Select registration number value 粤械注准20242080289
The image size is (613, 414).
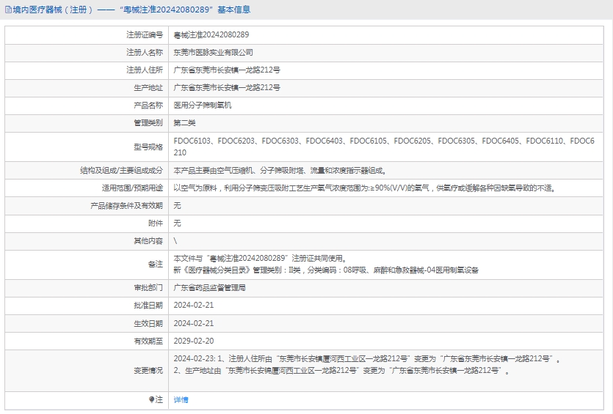coord(211,34)
